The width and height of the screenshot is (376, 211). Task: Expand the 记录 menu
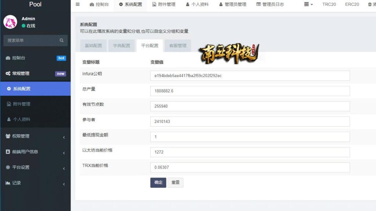pos(36,183)
